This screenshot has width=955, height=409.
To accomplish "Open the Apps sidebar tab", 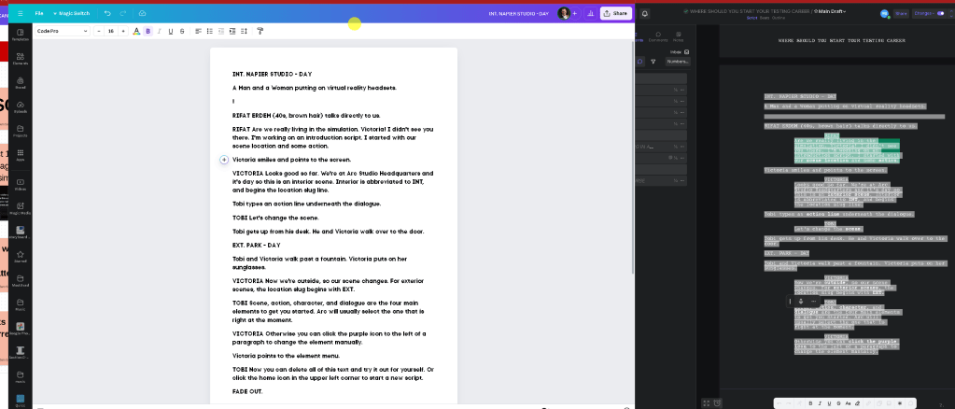I will pos(21,155).
